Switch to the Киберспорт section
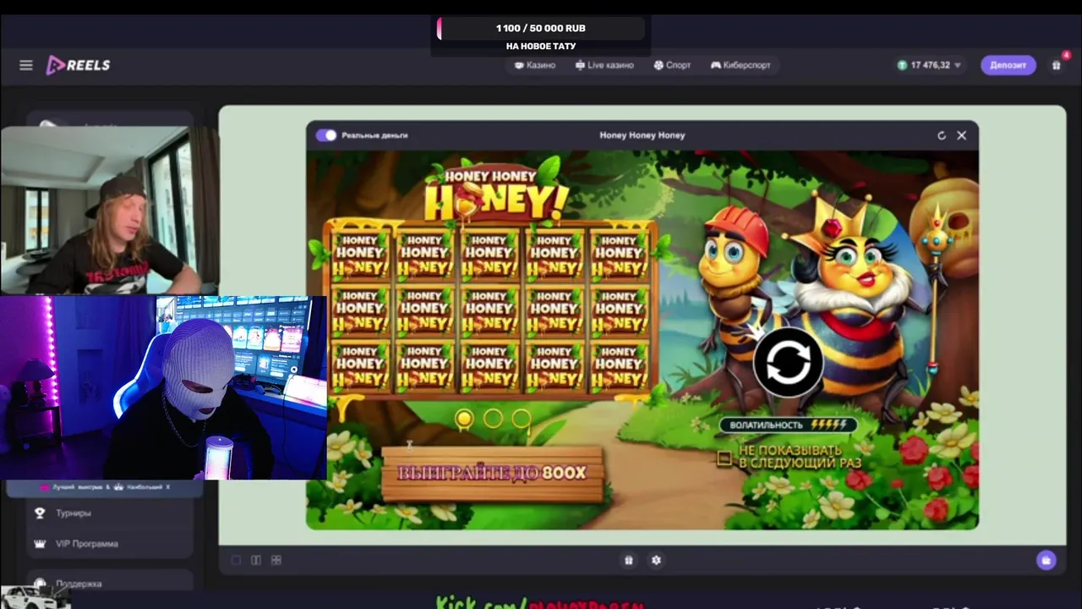Image resolution: width=1082 pixels, height=609 pixels. (x=740, y=65)
